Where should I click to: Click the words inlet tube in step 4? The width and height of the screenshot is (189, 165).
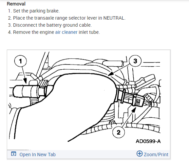click(x=89, y=32)
